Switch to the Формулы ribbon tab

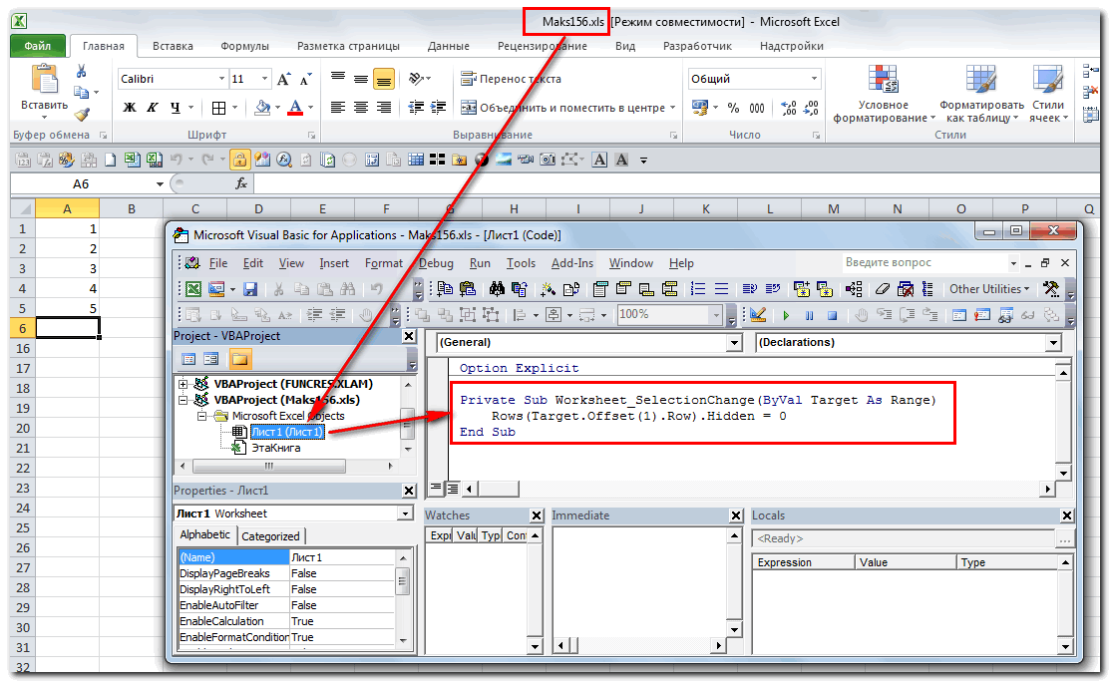tap(244, 46)
